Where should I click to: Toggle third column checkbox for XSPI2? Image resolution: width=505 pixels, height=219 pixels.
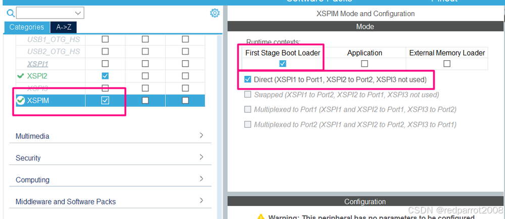[x=185, y=76]
